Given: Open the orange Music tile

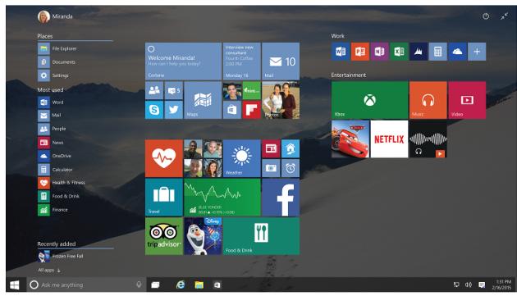Looking at the screenshot, I should [x=428, y=100].
